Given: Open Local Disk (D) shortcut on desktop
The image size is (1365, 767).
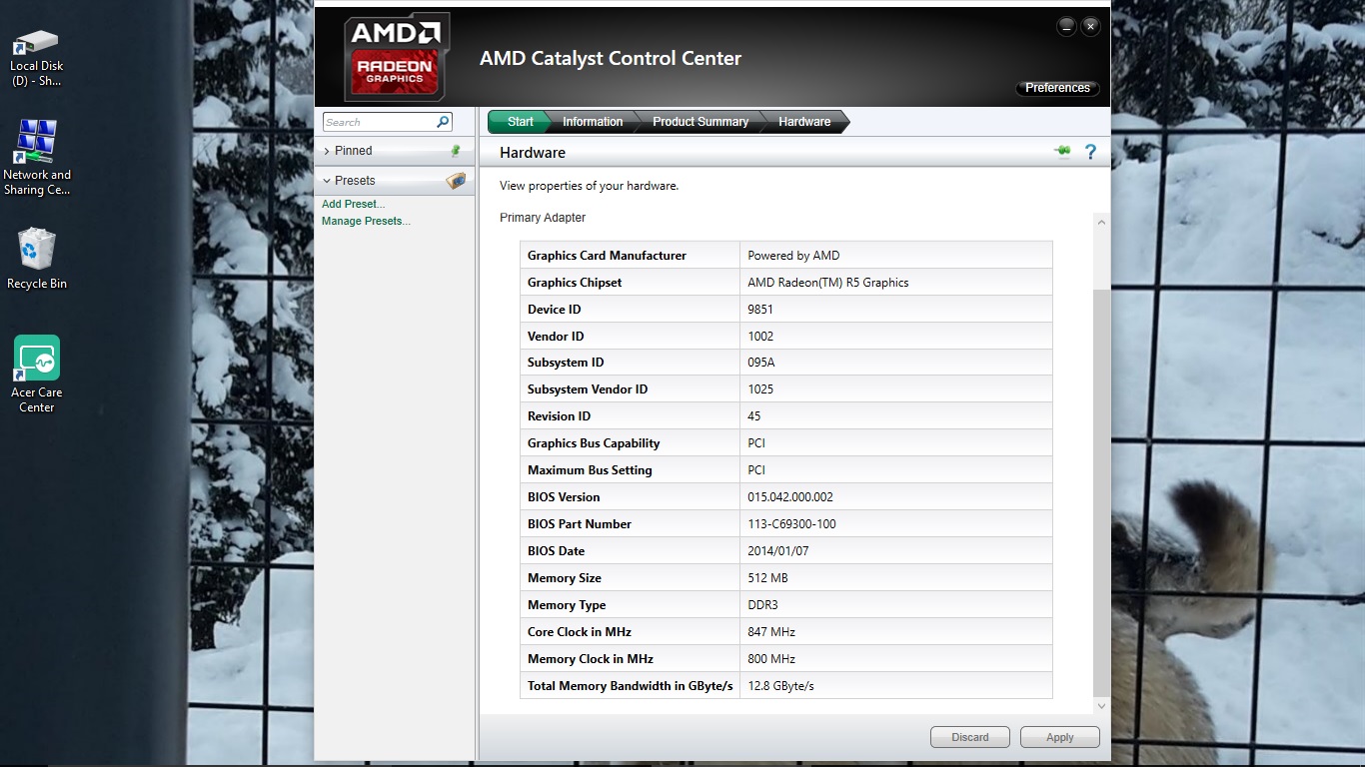Looking at the screenshot, I should coord(37,58).
